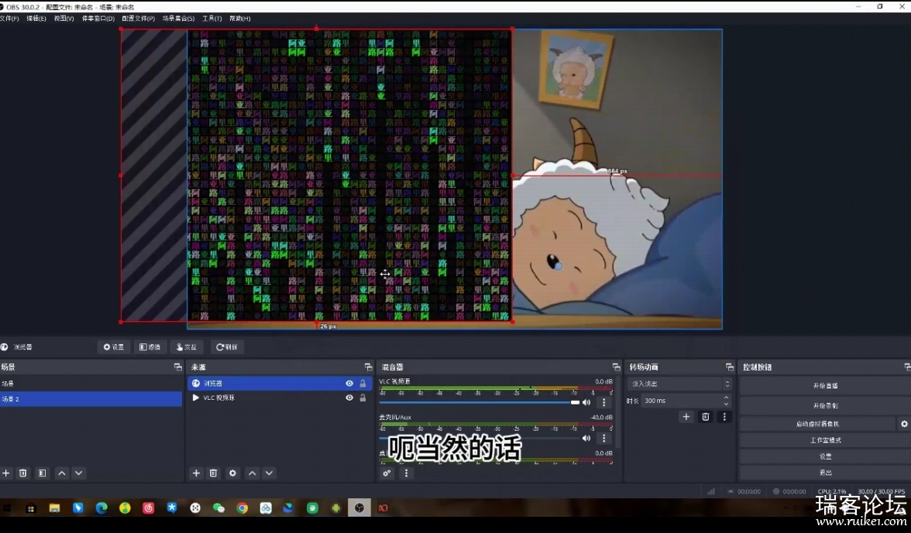The width and height of the screenshot is (911, 533).
Task: Refresh the browser source (刷新)
Action: click(x=226, y=347)
